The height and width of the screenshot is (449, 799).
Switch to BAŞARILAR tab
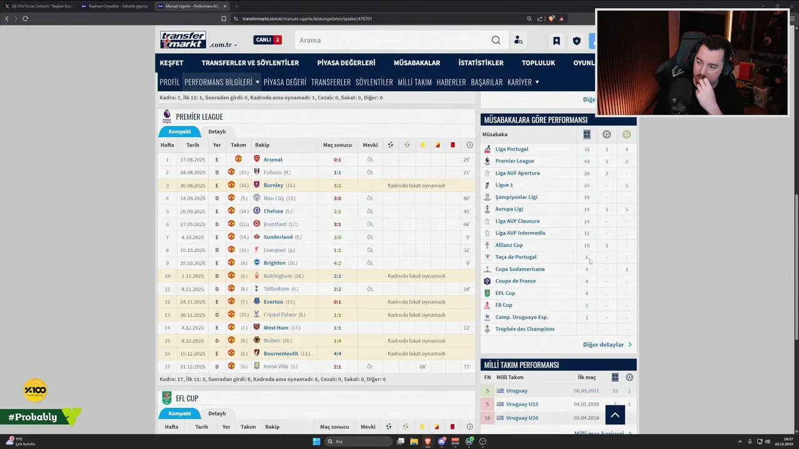pos(486,82)
